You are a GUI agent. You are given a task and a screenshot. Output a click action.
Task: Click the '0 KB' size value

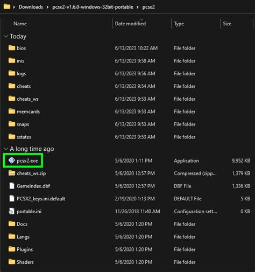coord(245,212)
